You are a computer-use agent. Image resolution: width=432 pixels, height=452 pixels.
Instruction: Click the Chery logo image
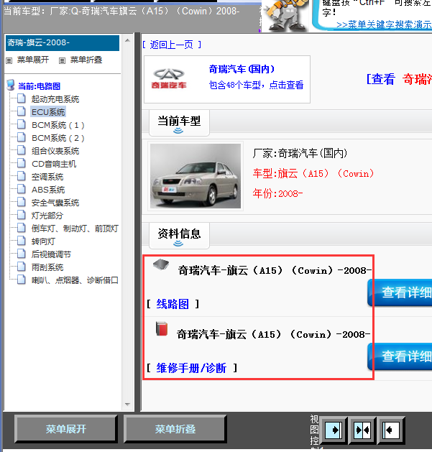click(x=169, y=79)
